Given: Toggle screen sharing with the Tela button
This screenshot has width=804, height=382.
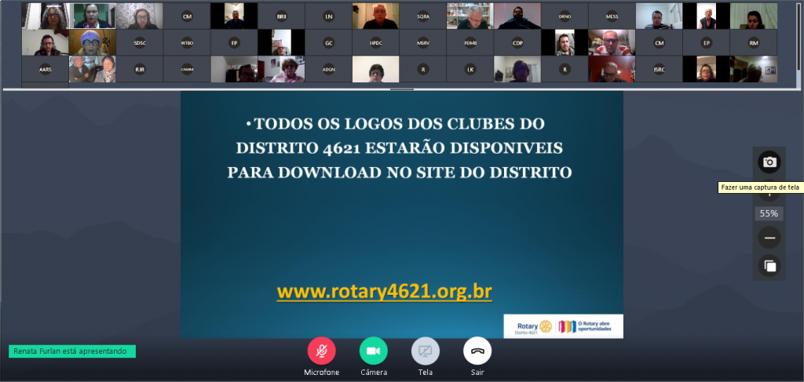Looking at the screenshot, I should pos(426,351).
